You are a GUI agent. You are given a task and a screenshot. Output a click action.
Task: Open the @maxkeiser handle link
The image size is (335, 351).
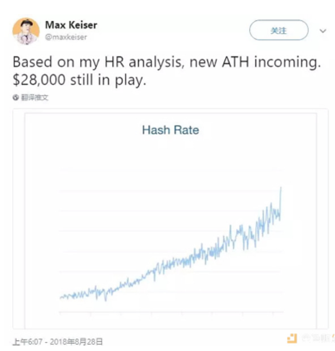[66, 37]
